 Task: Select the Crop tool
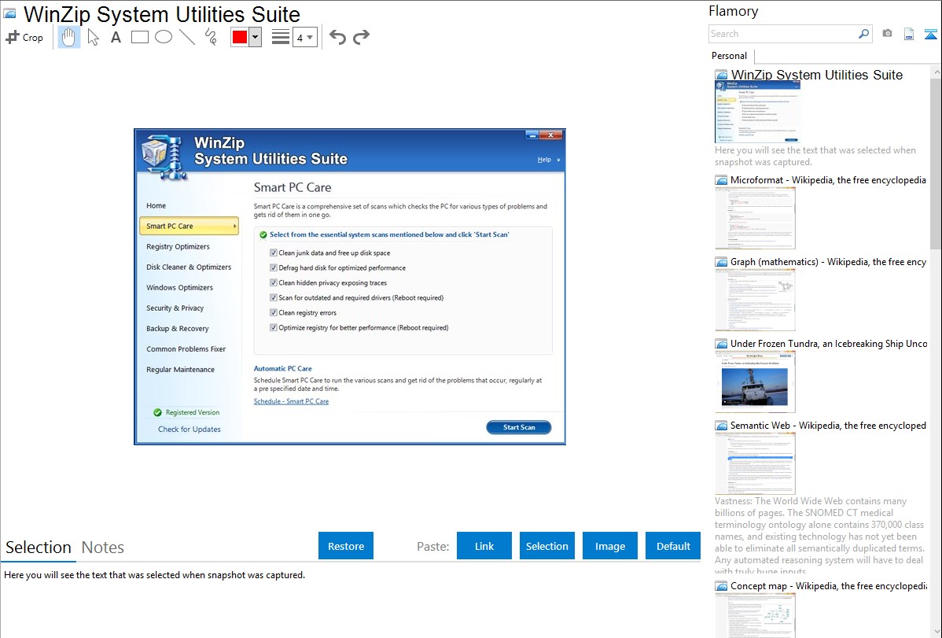click(24, 37)
